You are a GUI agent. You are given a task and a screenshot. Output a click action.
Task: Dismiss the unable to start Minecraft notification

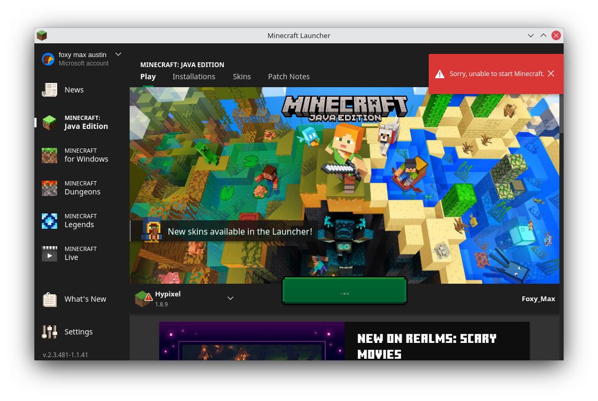551,73
